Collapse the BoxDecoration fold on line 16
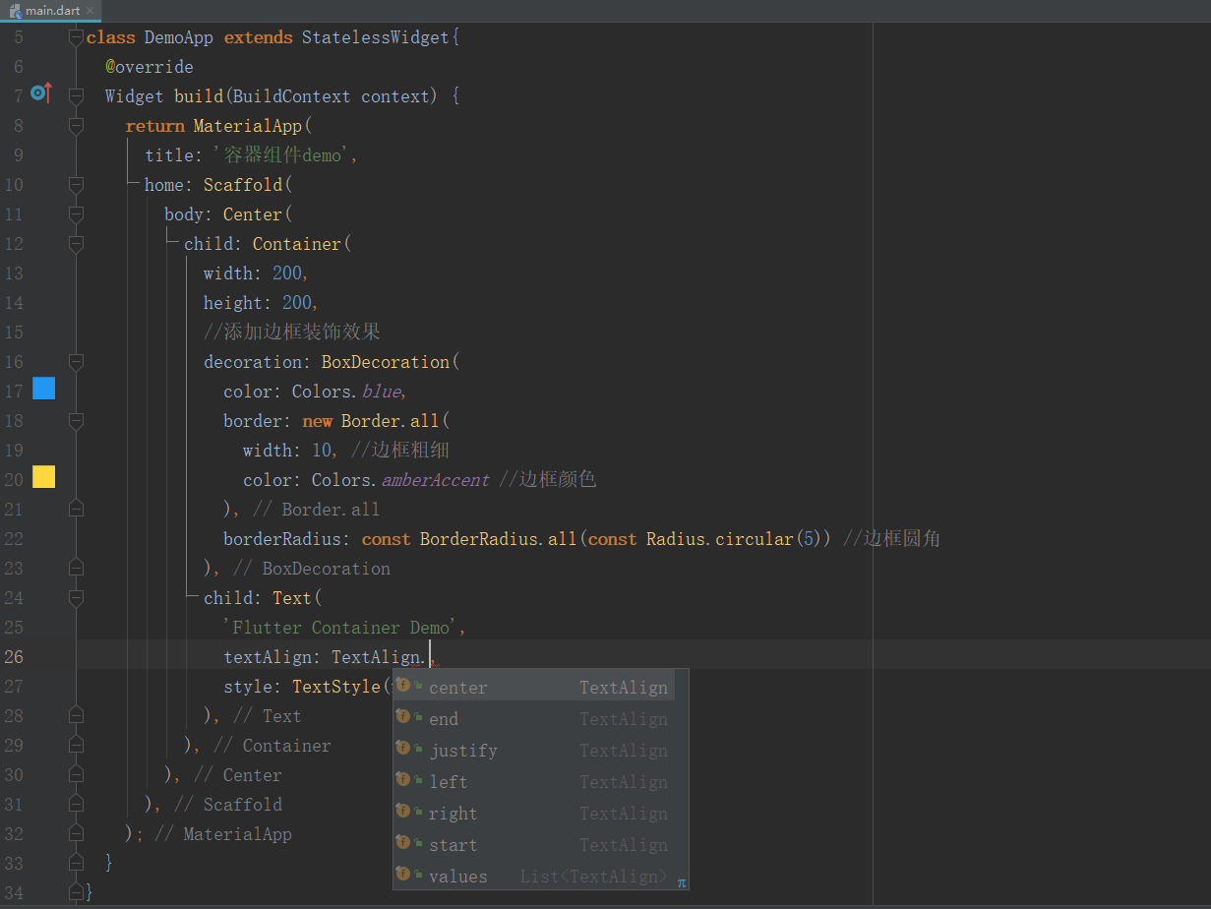The image size is (1211, 909). tap(76, 362)
